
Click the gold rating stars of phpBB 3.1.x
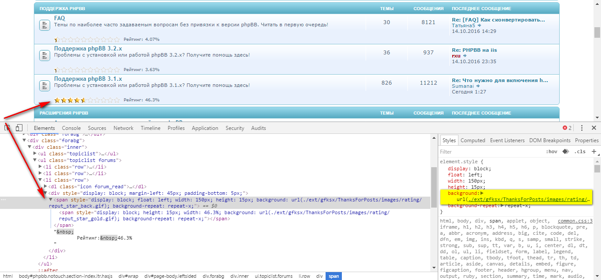70,100
